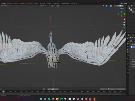Toggle viewport overlays display
The image size is (135, 101).
point(111,6)
